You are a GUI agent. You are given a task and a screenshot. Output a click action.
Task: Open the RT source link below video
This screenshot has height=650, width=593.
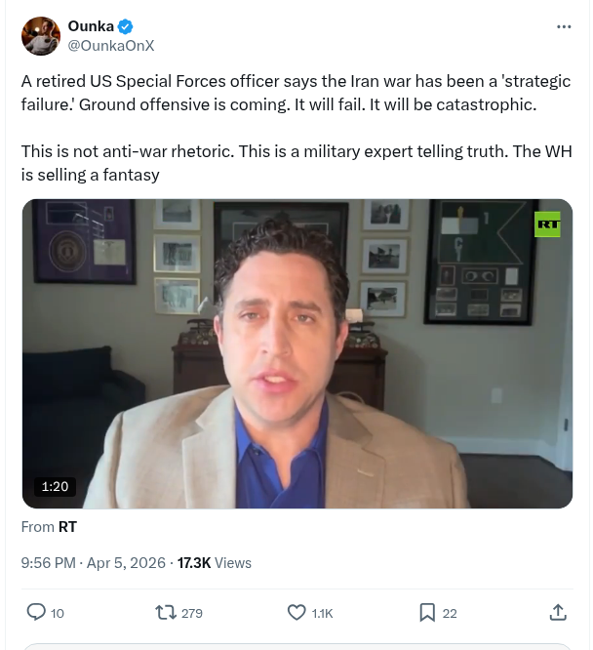[67, 527]
